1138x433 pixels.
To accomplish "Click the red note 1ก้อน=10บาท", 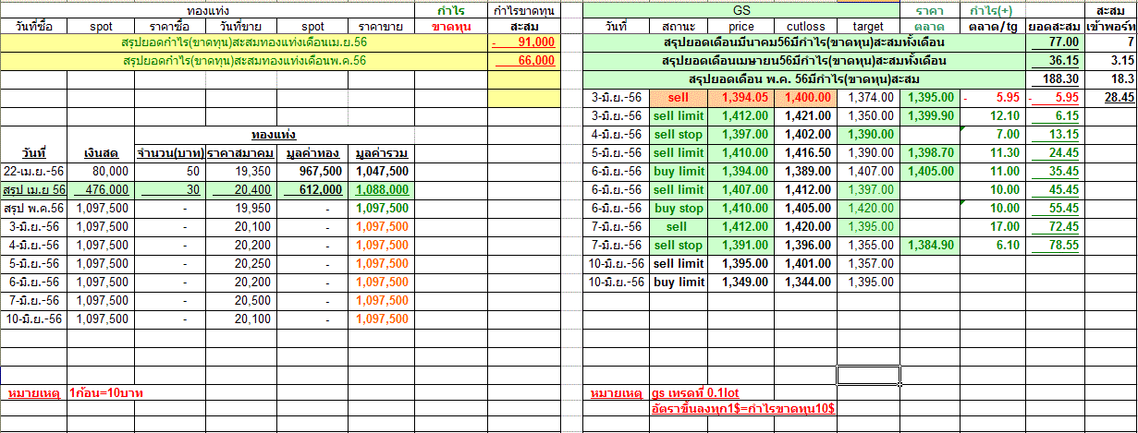I will click(x=106, y=393).
